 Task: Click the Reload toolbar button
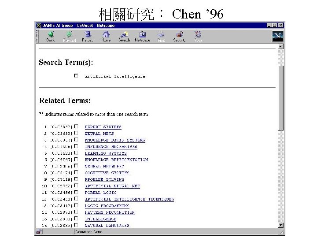[x=88, y=37]
